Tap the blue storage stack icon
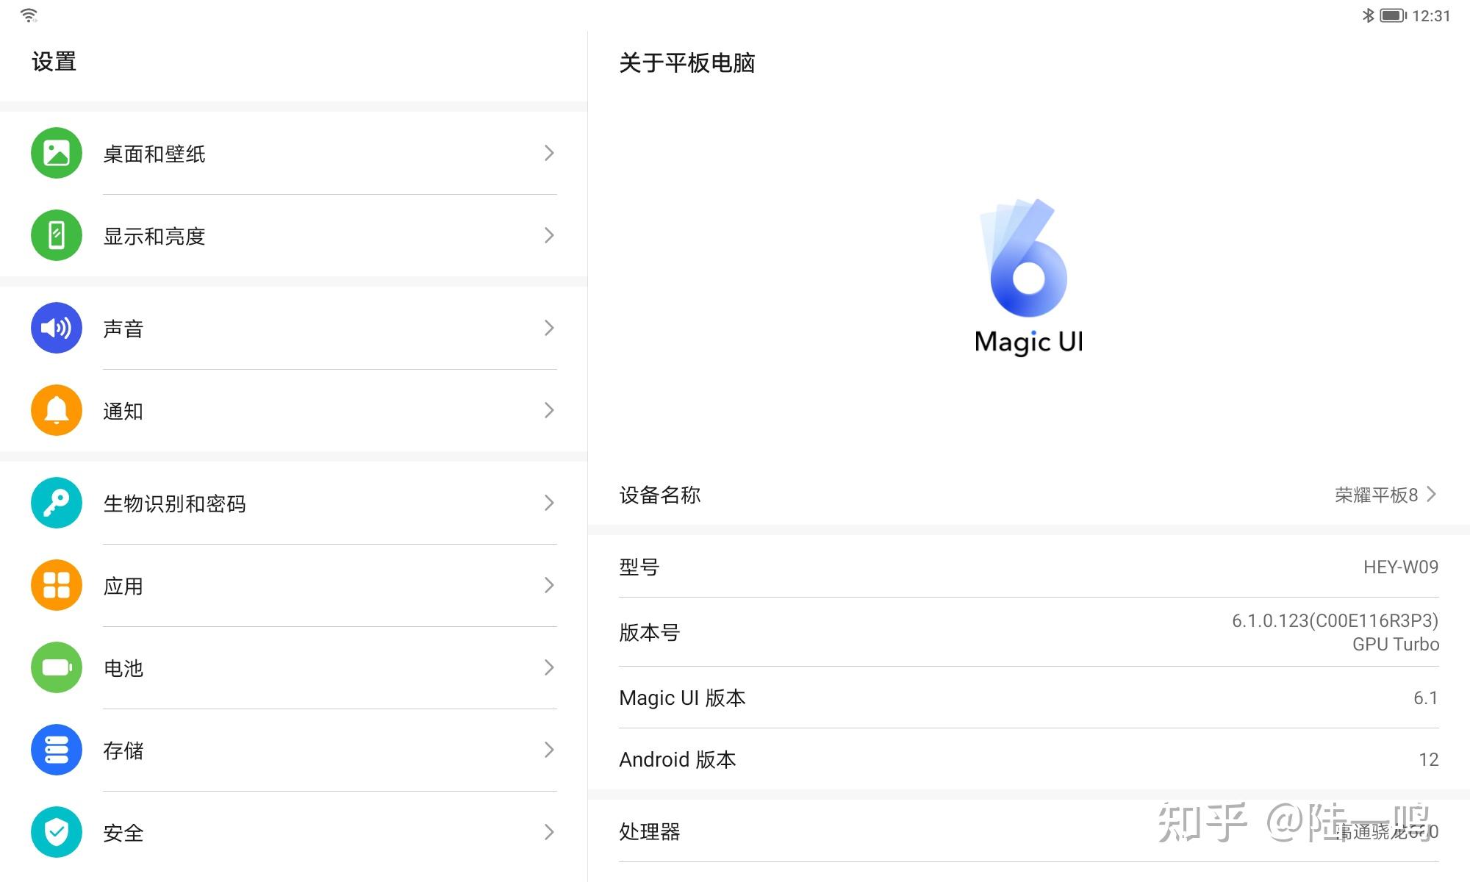1470x882 pixels. [57, 750]
